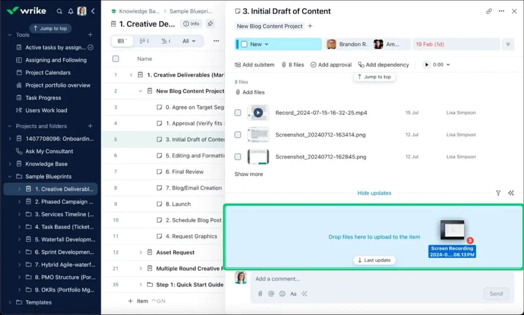
Task: Close the task detail panel
Action: [514, 11]
